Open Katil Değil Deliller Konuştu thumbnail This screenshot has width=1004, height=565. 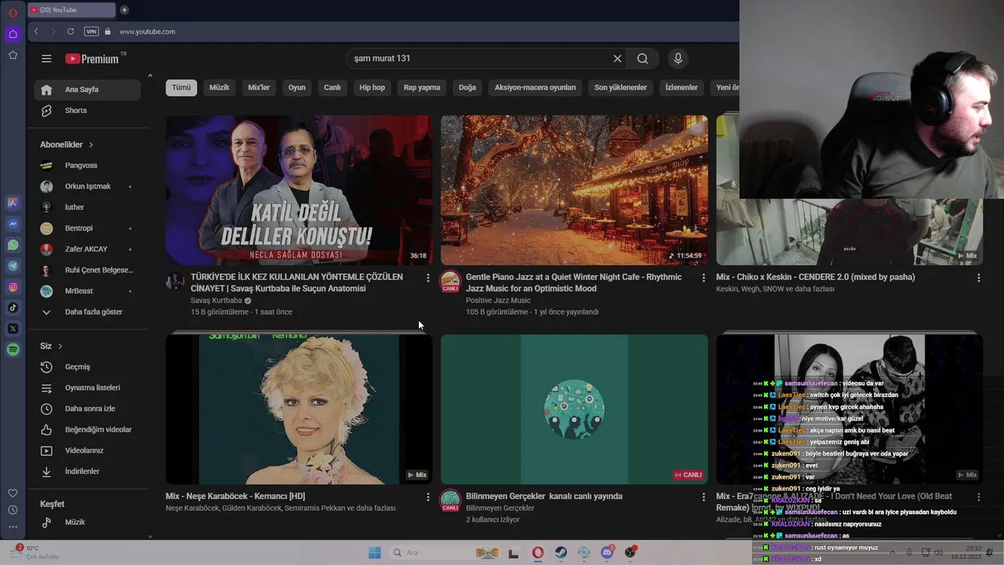299,190
